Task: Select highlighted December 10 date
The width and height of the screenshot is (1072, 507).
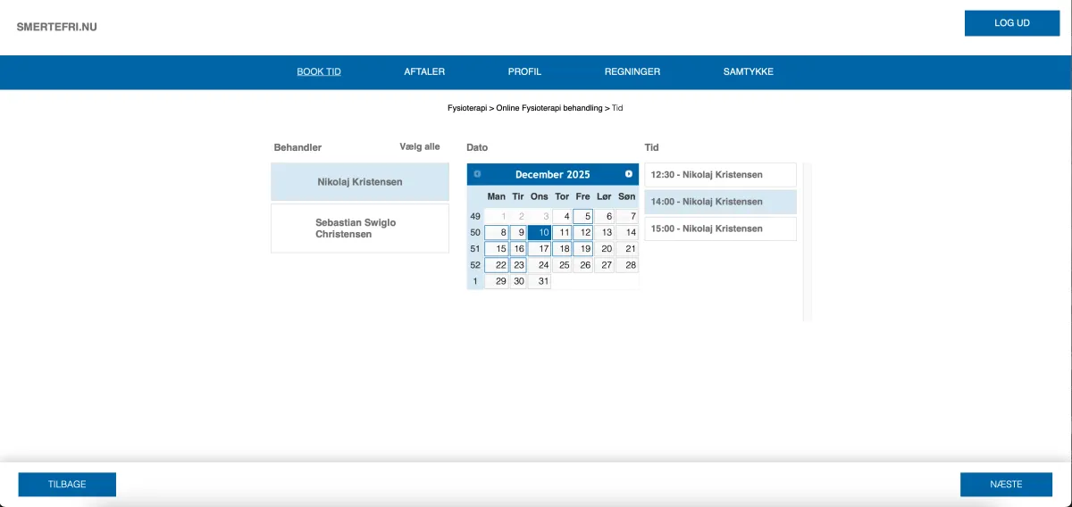Action: click(540, 233)
